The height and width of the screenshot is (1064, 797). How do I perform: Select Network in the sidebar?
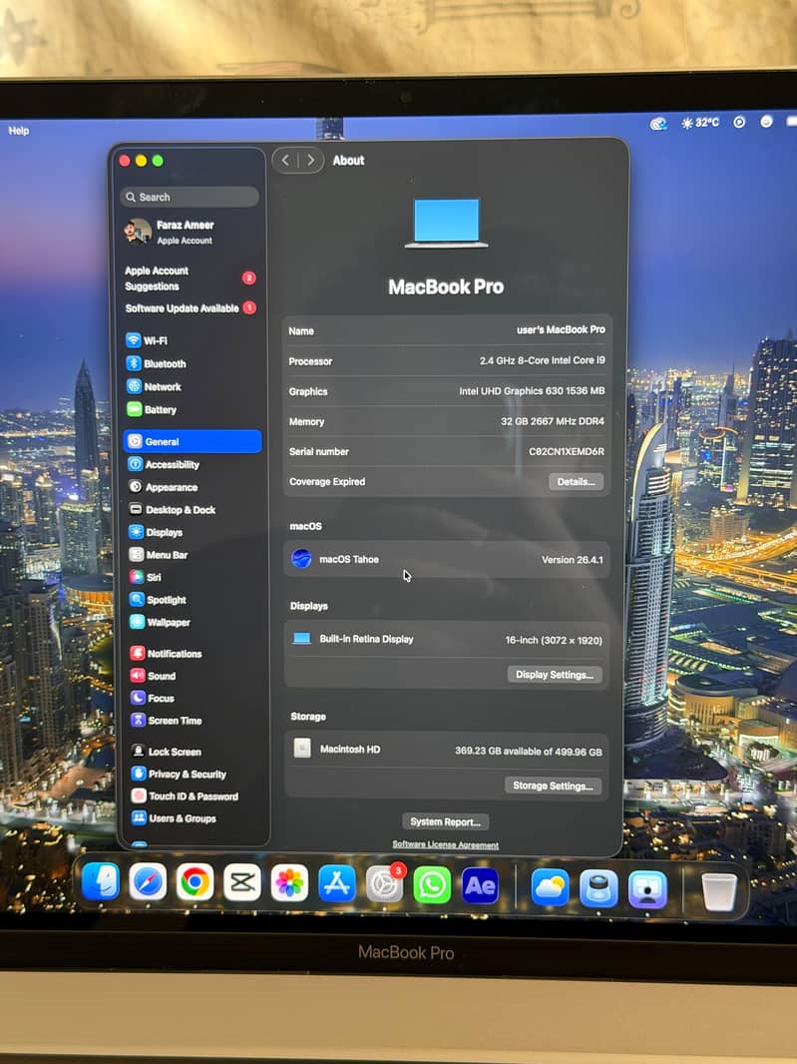[154, 387]
